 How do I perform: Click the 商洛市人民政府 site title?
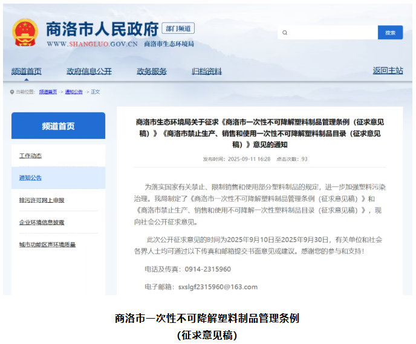click(102, 29)
